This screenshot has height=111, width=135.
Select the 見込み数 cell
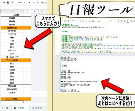point(12,86)
